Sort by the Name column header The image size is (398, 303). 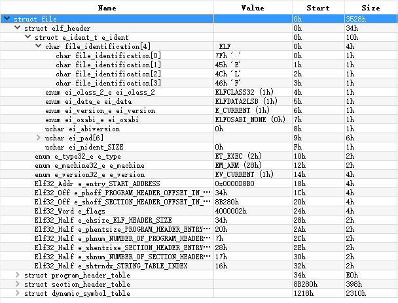pyautogui.click(x=107, y=8)
